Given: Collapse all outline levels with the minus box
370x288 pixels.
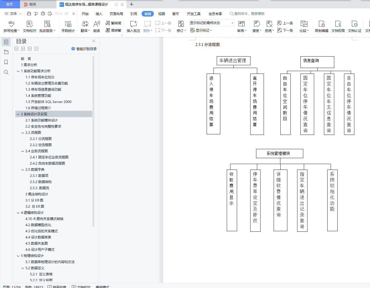Looking at the screenshot, I should 37,49.
